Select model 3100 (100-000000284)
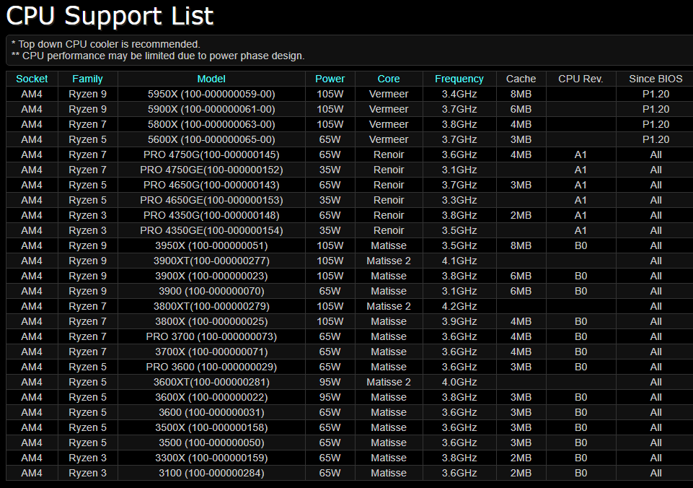The height and width of the screenshot is (488, 693). 211,473
